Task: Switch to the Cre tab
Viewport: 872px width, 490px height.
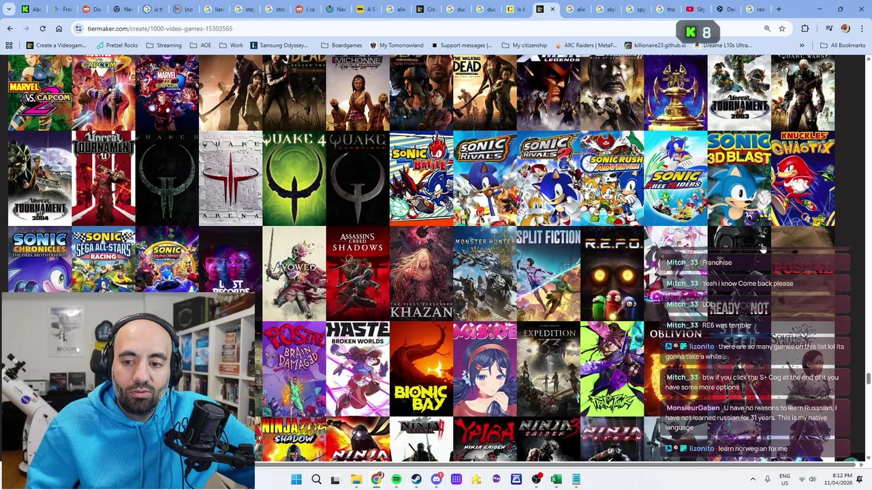Action: 426,10
